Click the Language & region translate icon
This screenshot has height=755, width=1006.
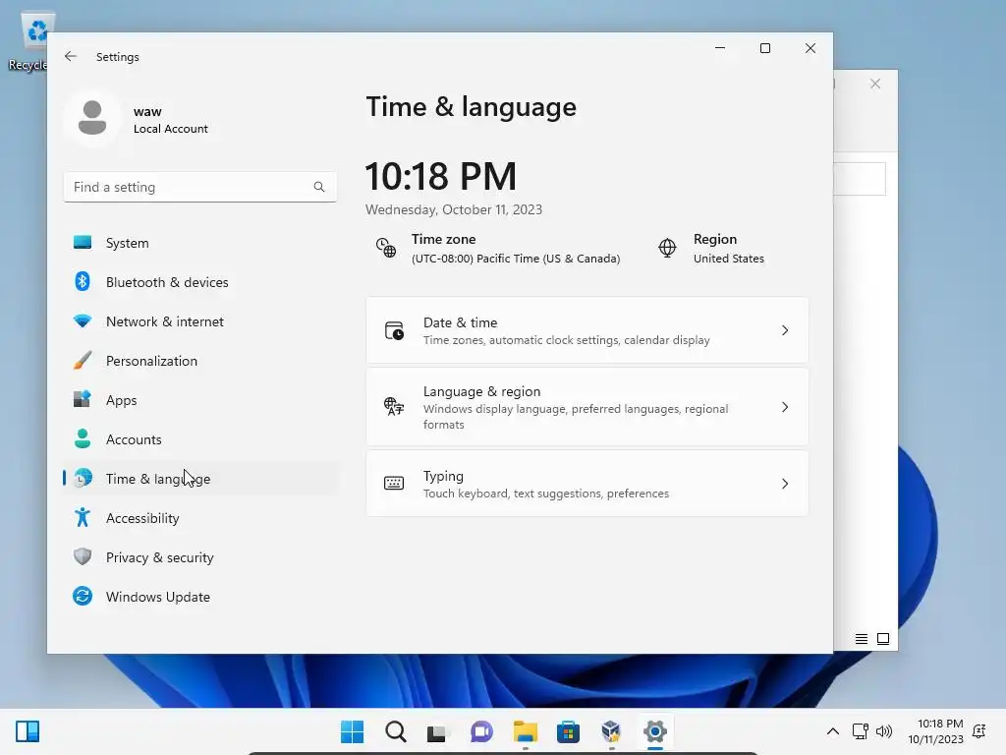(x=394, y=406)
